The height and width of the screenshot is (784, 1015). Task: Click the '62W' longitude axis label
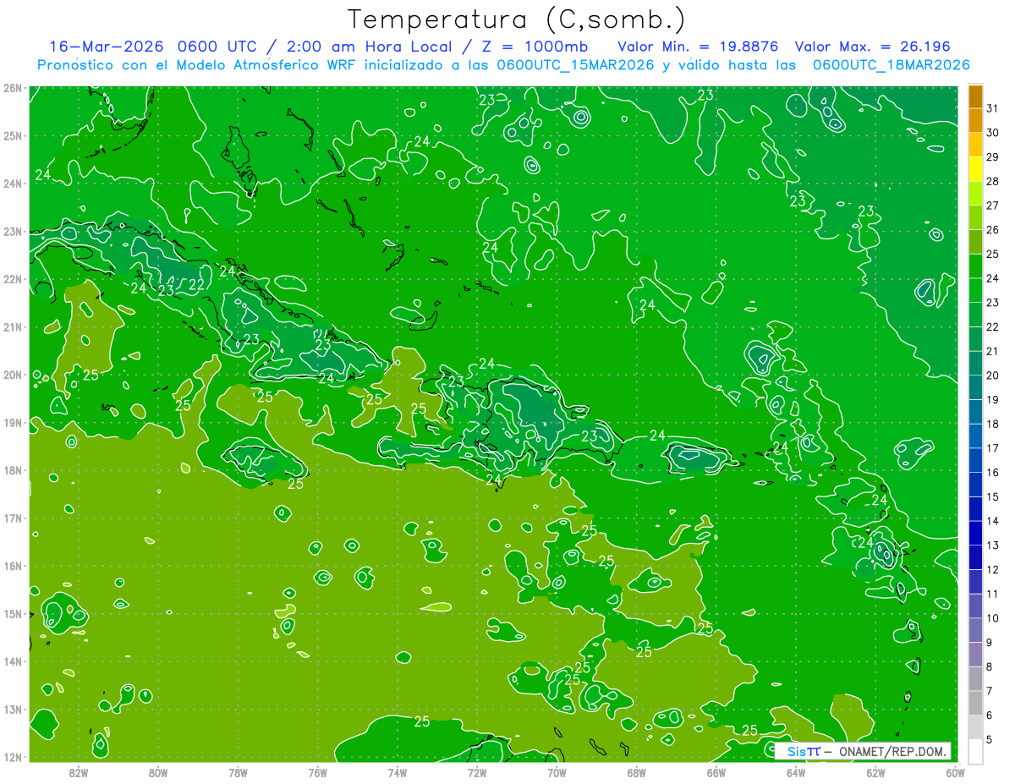tap(875, 772)
